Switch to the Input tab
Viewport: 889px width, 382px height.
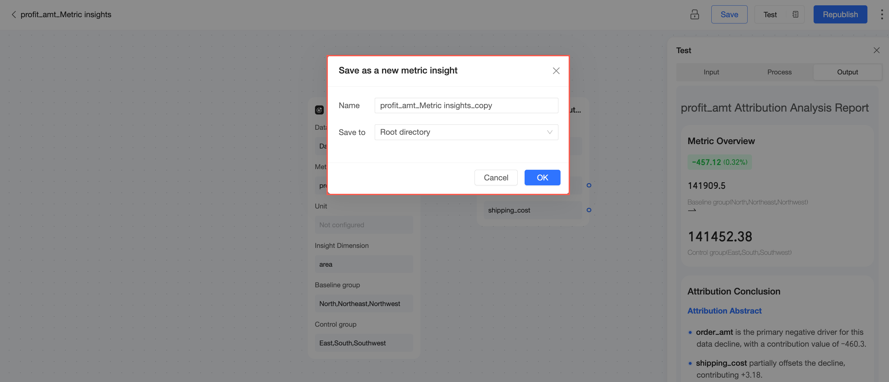point(711,72)
